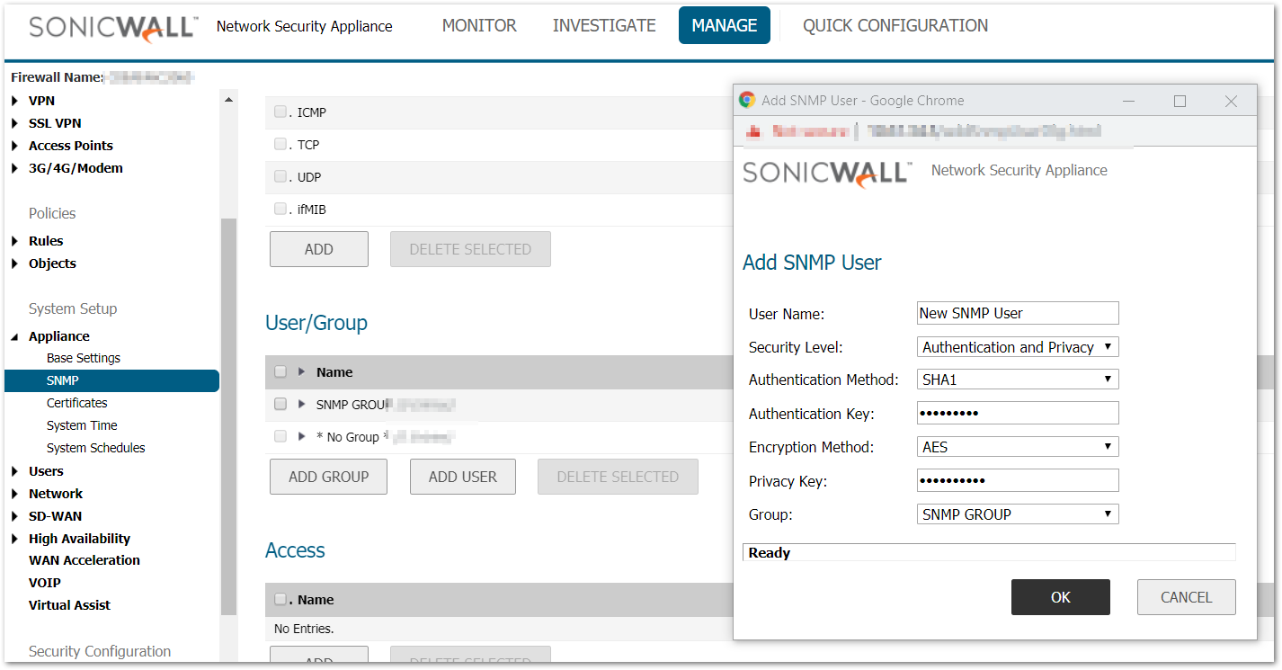Image resolution: width=1282 pixels, height=670 pixels.
Task: Collapse the Appliance navigation section
Action: click(15, 336)
